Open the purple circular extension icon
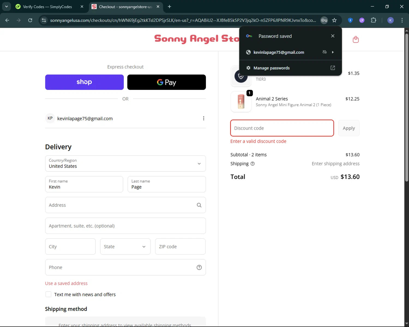409x327 pixels. click(362, 20)
